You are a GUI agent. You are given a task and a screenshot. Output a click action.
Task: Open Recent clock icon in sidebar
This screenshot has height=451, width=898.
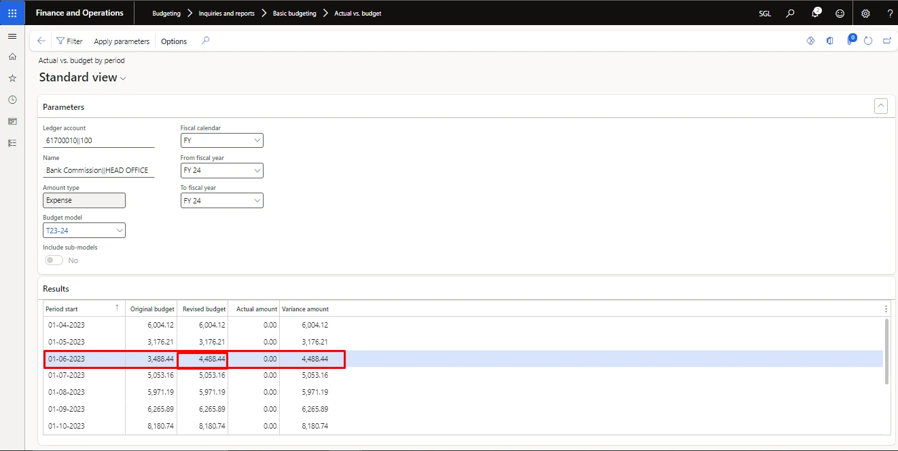pyautogui.click(x=12, y=100)
